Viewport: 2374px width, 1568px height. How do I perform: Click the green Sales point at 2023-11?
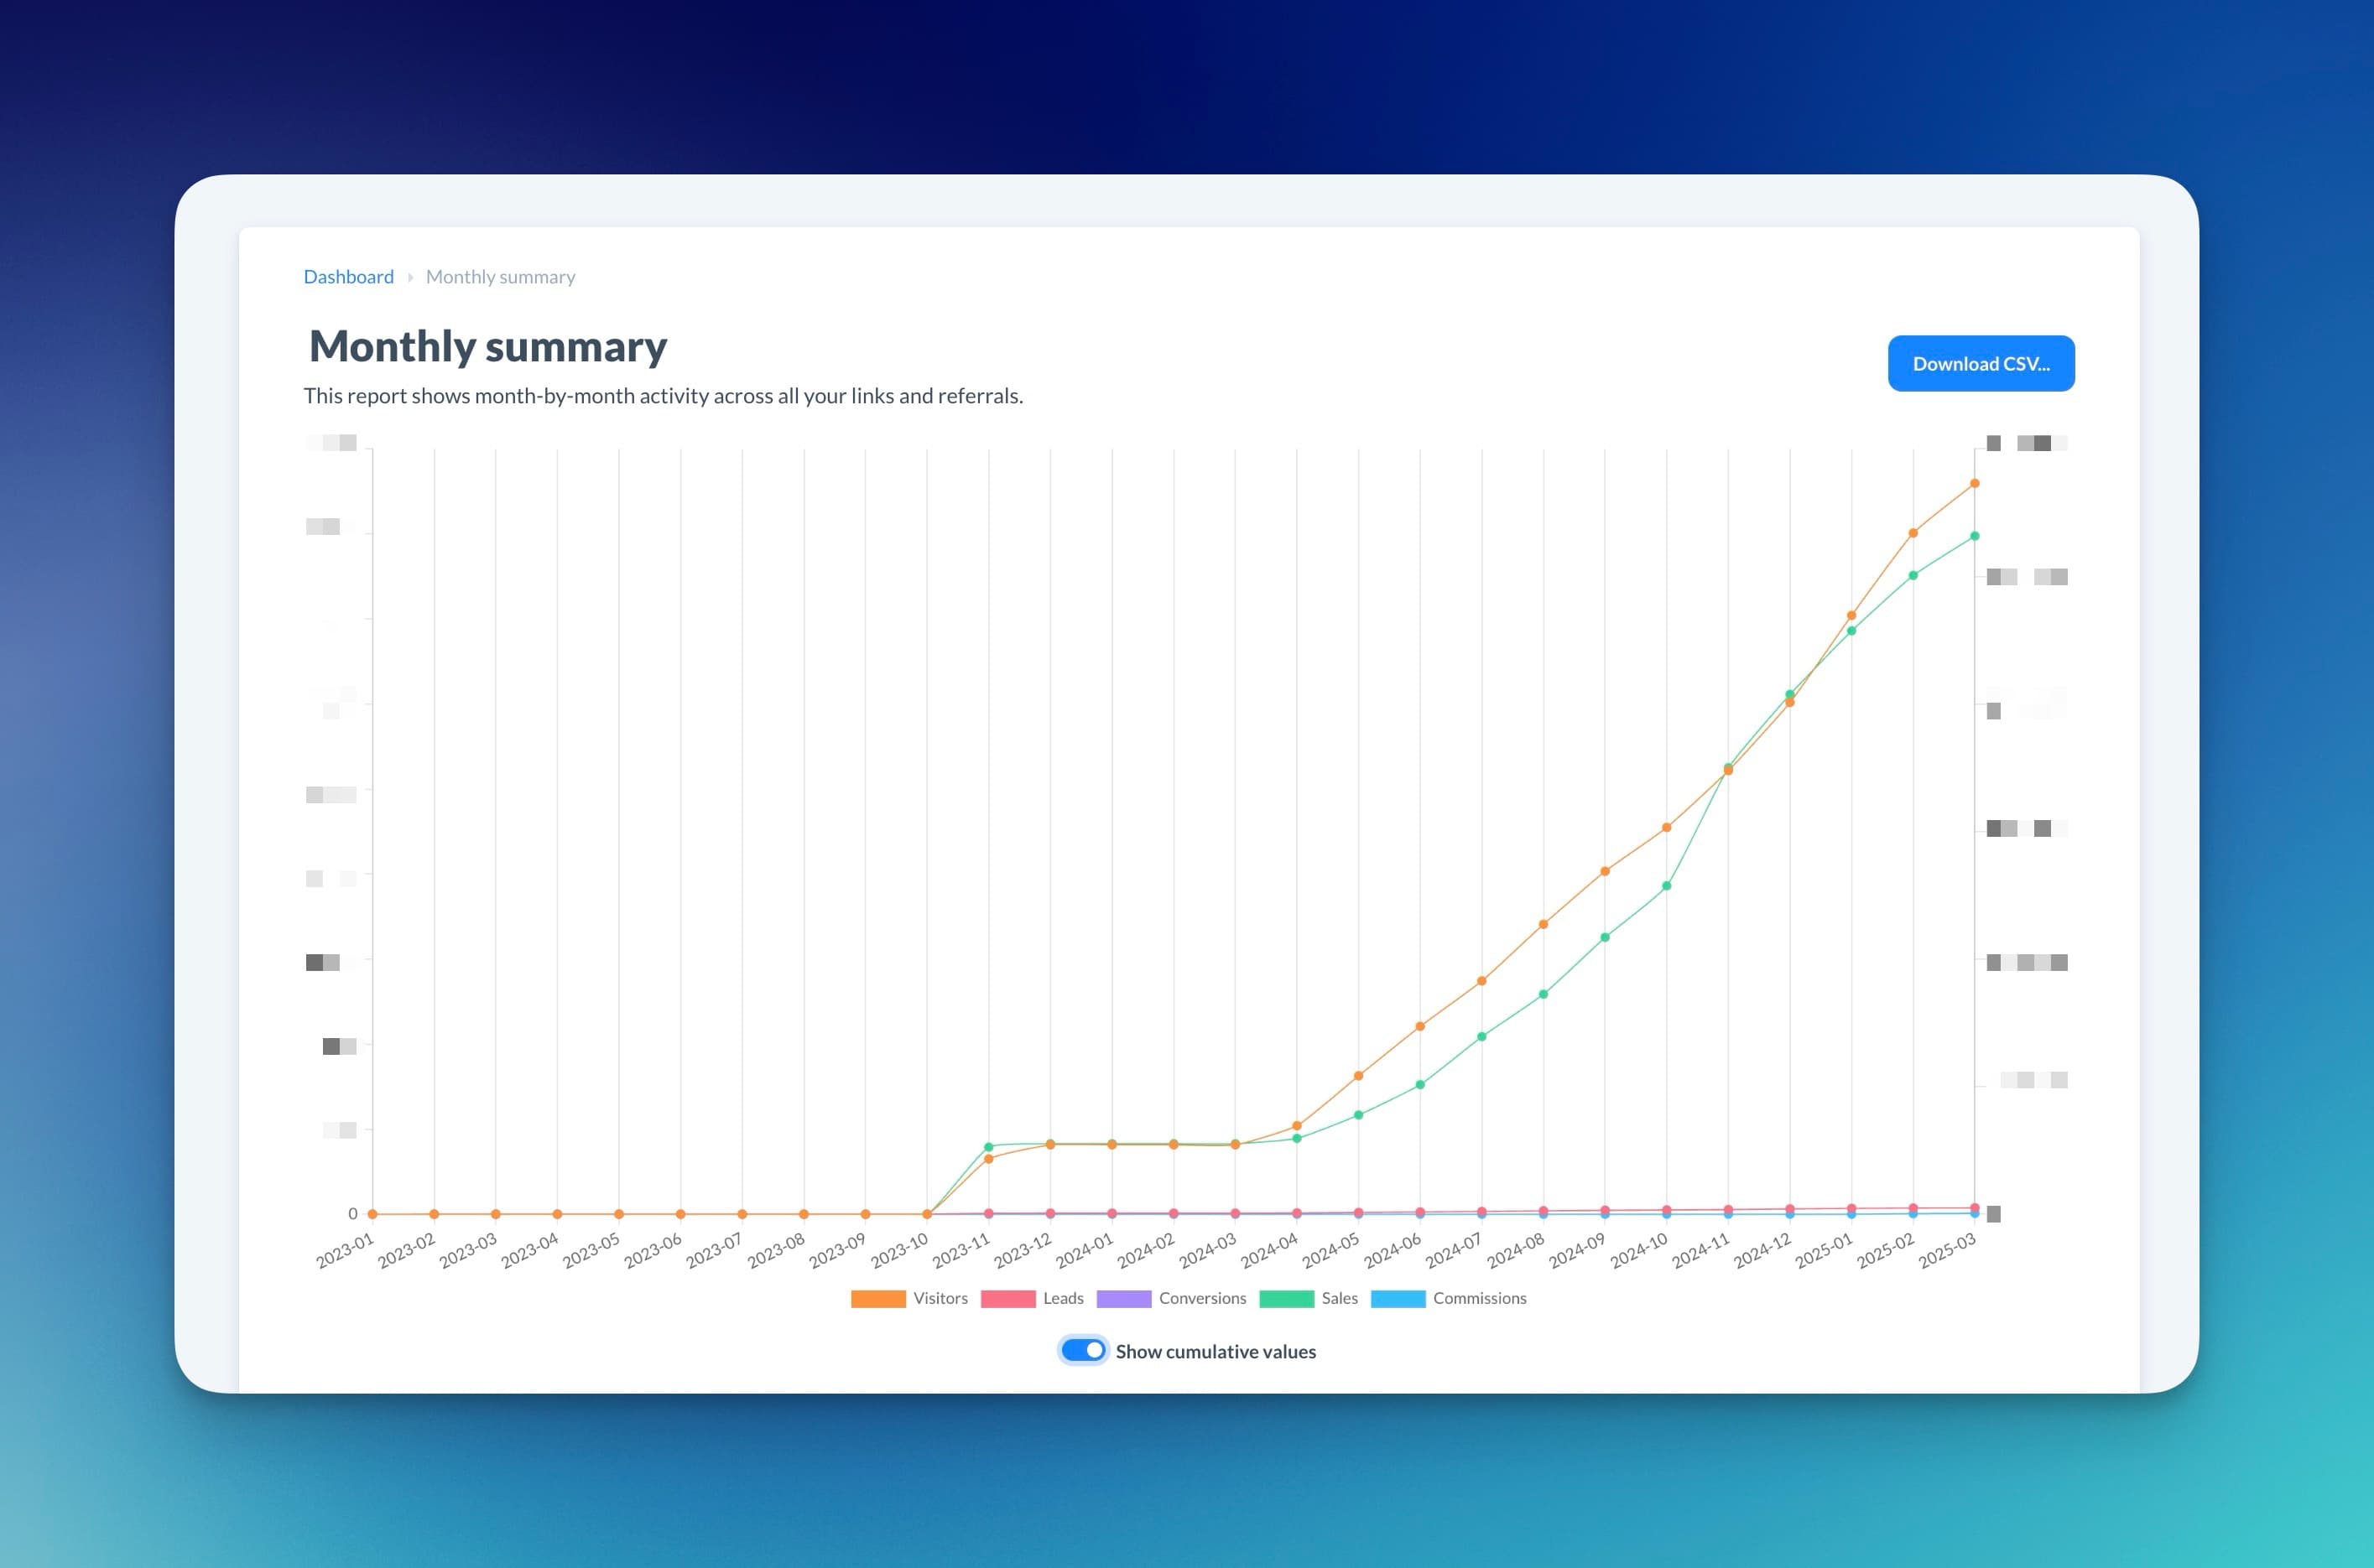(x=988, y=1147)
